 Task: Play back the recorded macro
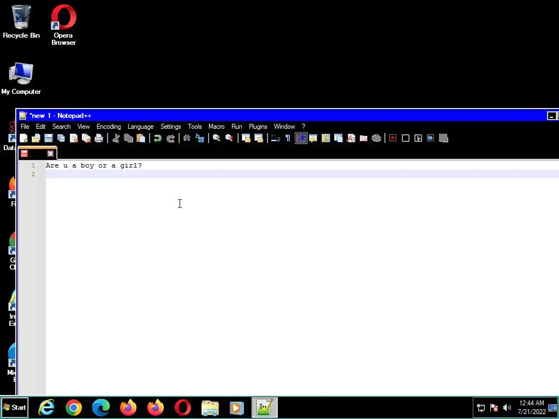point(418,138)
